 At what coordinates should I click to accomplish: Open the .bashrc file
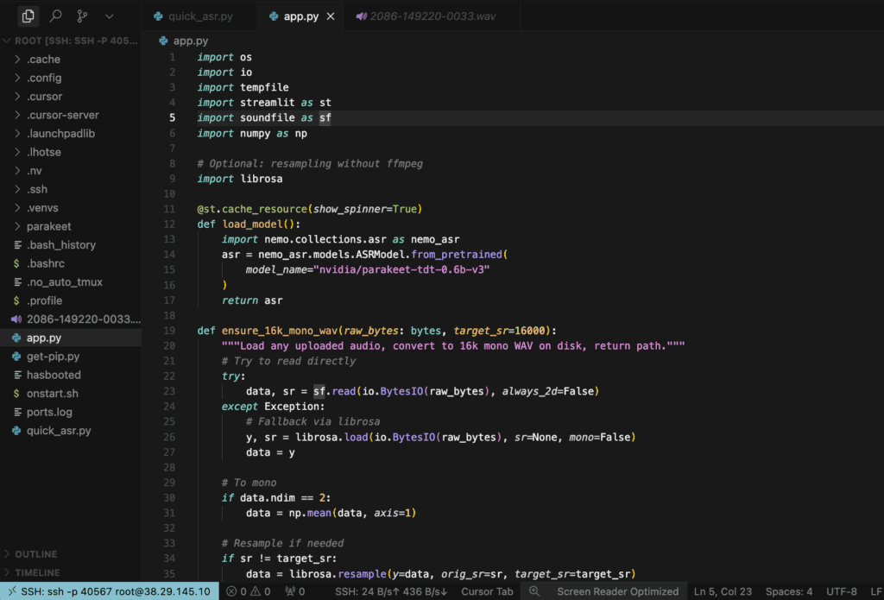71,264
